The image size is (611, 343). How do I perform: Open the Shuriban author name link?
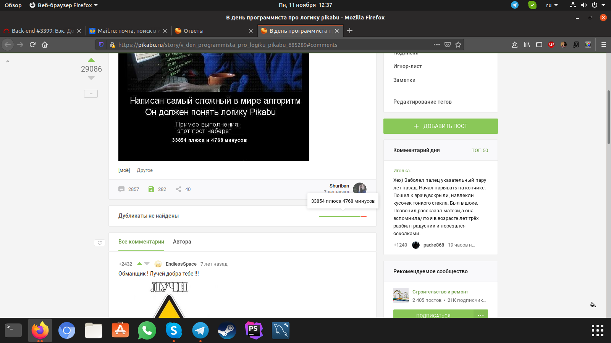(x=339, y=186)
